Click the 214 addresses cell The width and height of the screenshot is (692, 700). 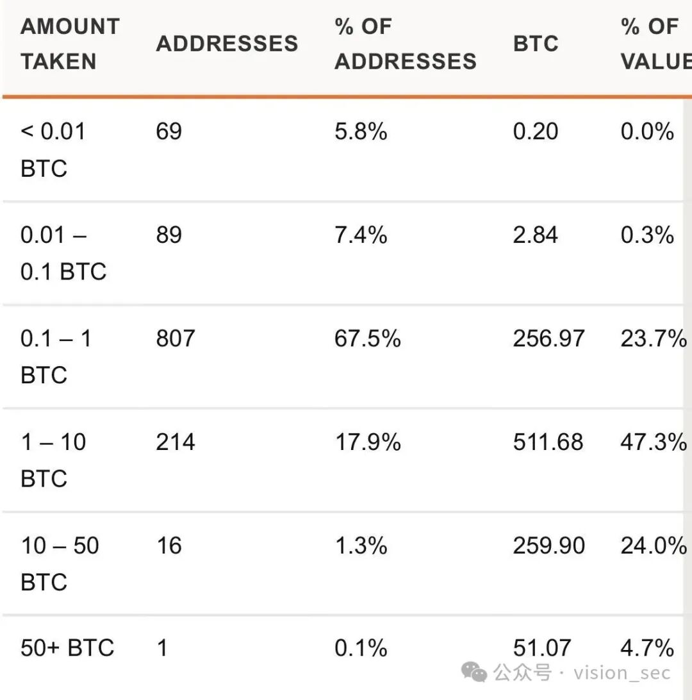[x=176, y=442]
